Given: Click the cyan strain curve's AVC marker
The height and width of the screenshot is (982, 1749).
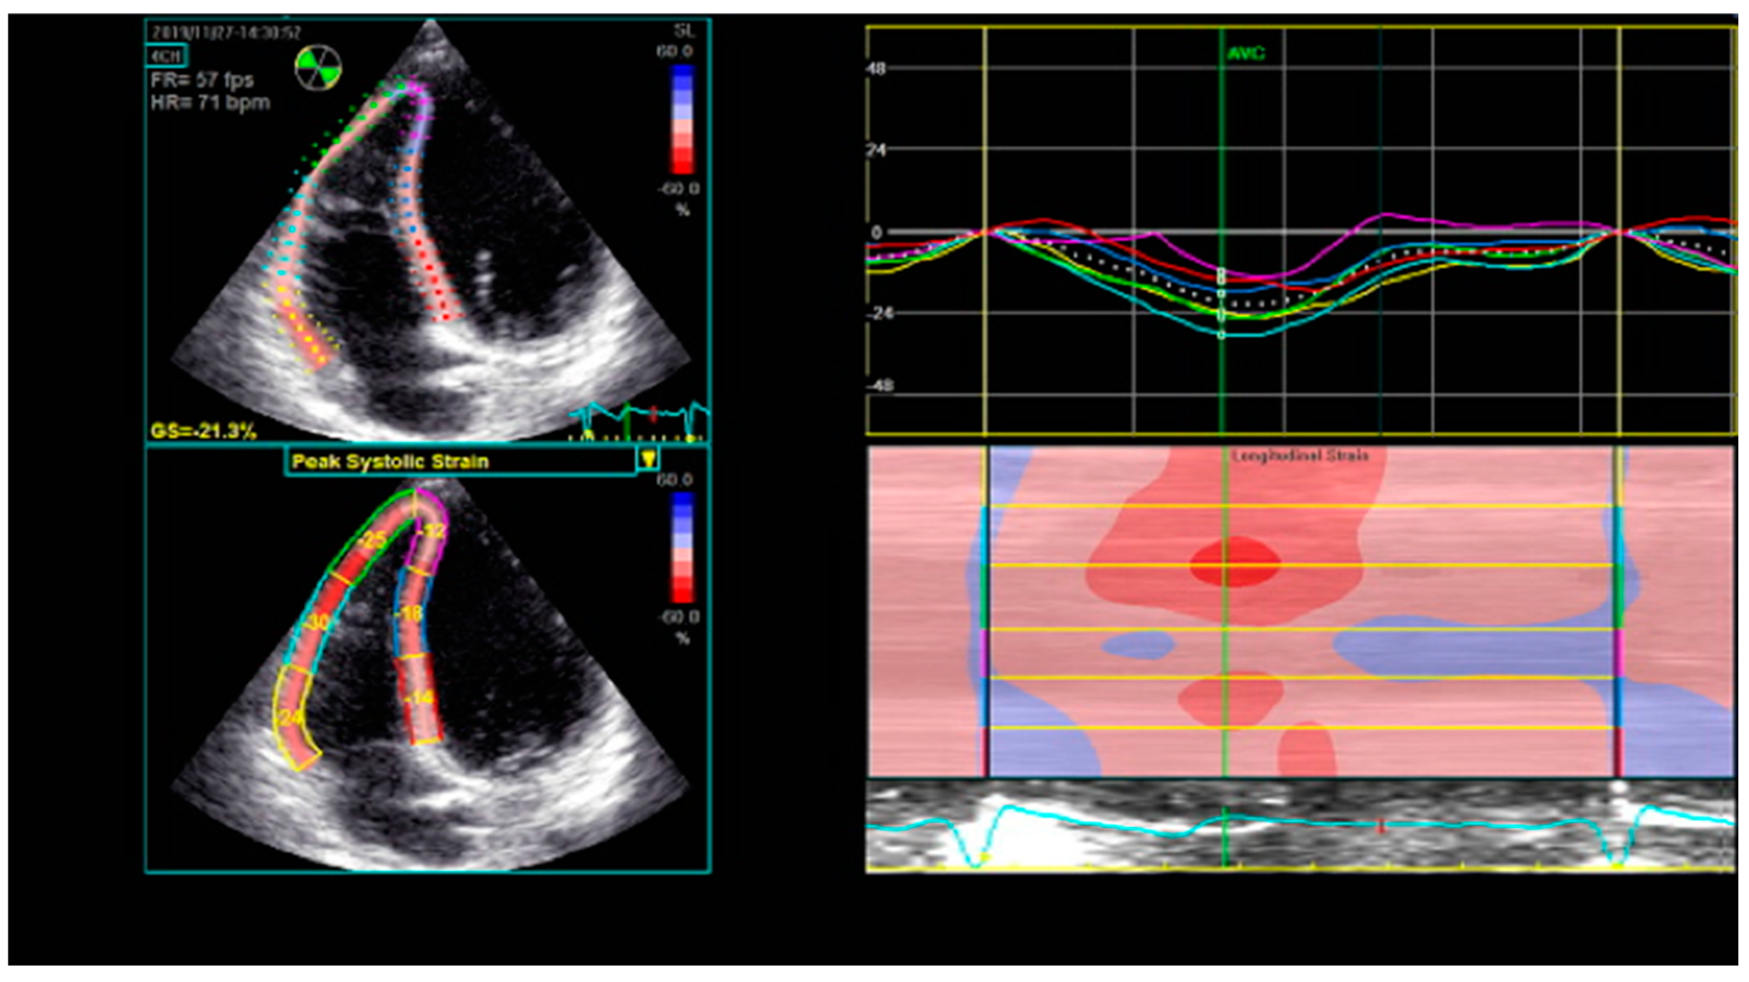Looking at the screenshot, I should click(1222, 335).
